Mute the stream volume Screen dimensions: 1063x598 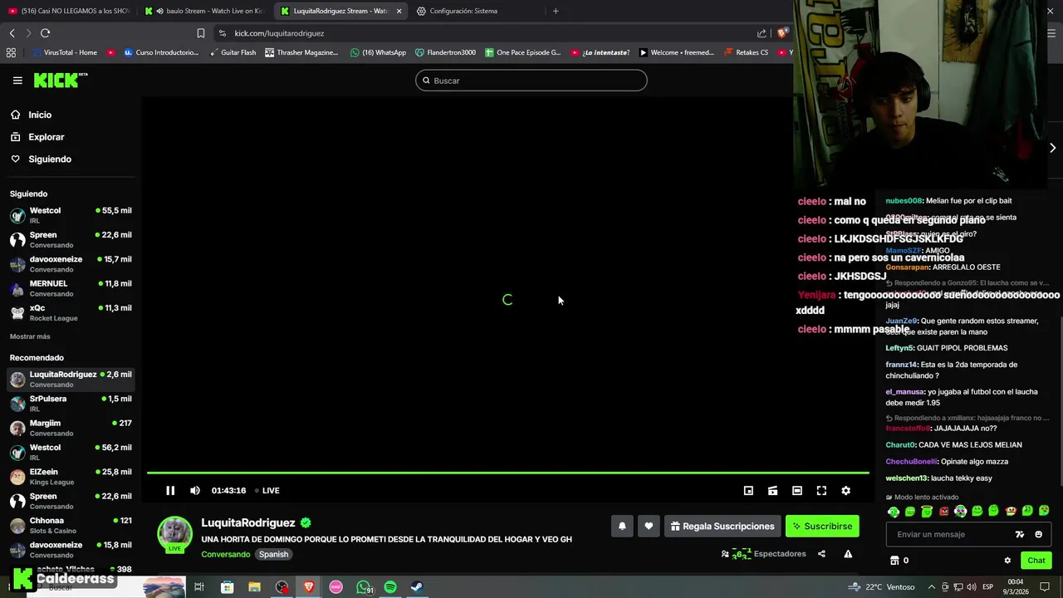195,491
